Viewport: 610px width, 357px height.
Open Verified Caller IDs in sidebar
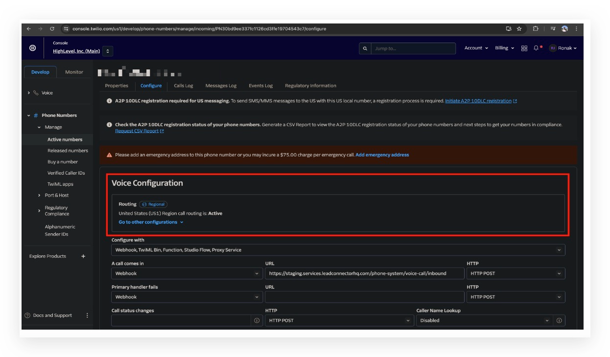click(66, 173)
